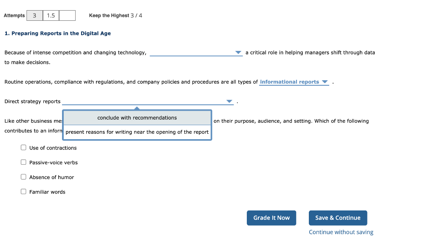This screenshot has height=241, width=435.
Task: Click the 'Keep the Highest 3 / 4' text
Action: (x=116, y=16)
